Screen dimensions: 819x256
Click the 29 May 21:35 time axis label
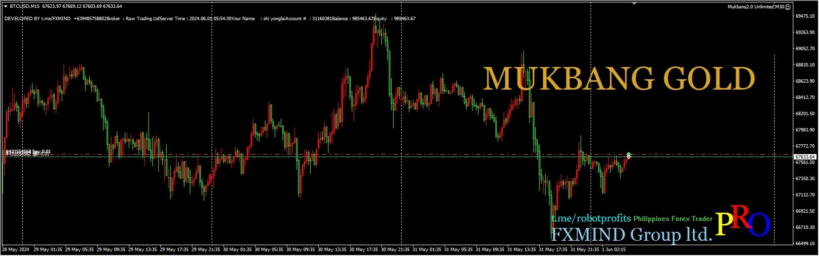tap(206, 250)
